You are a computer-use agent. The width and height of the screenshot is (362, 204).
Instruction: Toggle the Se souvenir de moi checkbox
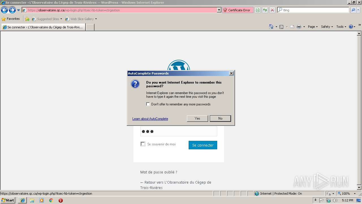point(143,144)
